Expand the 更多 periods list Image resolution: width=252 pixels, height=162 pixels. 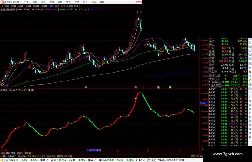(77, 6)
